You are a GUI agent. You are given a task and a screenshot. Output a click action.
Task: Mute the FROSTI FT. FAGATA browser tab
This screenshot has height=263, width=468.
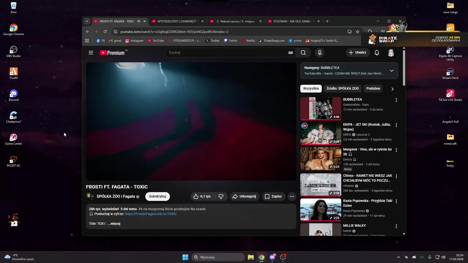point(139,21)
